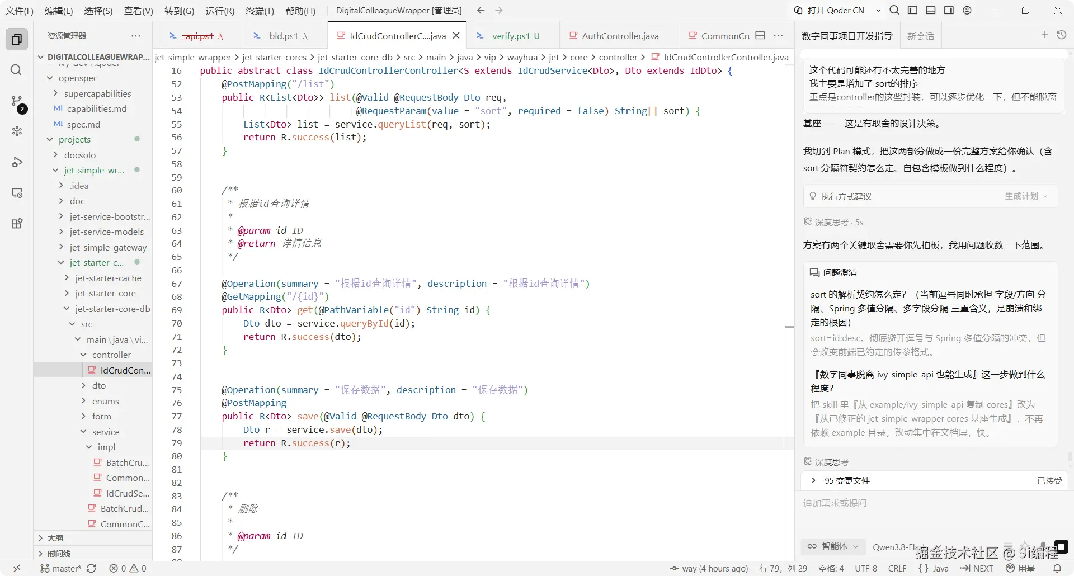This screenshot has height=576, width=1074.
Task: Open spec.md in the file tree
Action: pos(83,124)
